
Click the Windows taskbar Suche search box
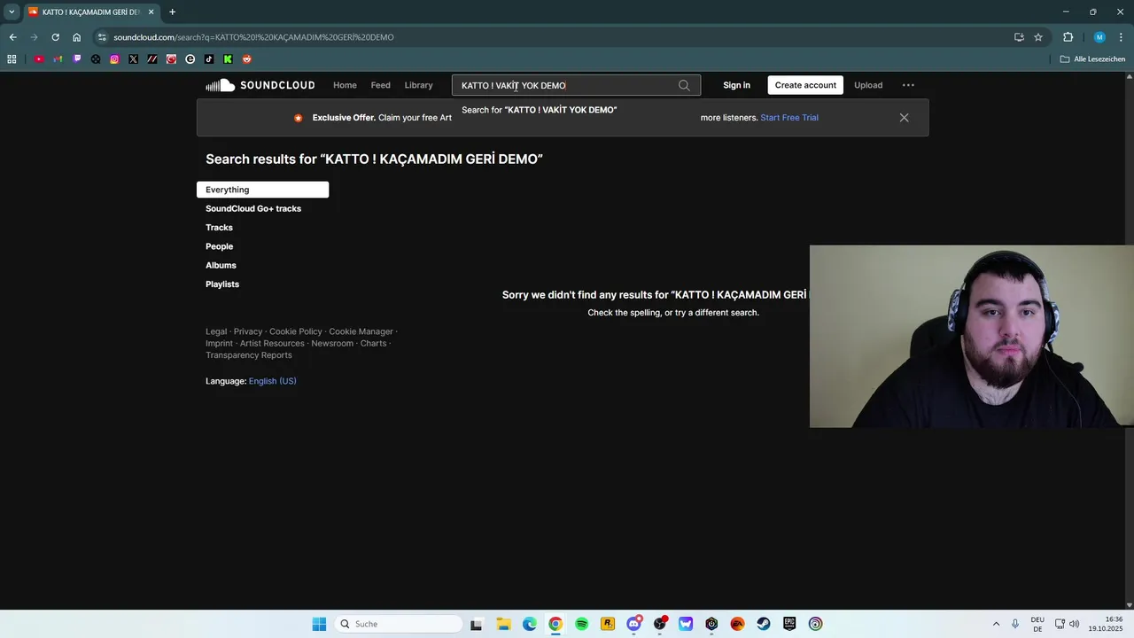400,624
